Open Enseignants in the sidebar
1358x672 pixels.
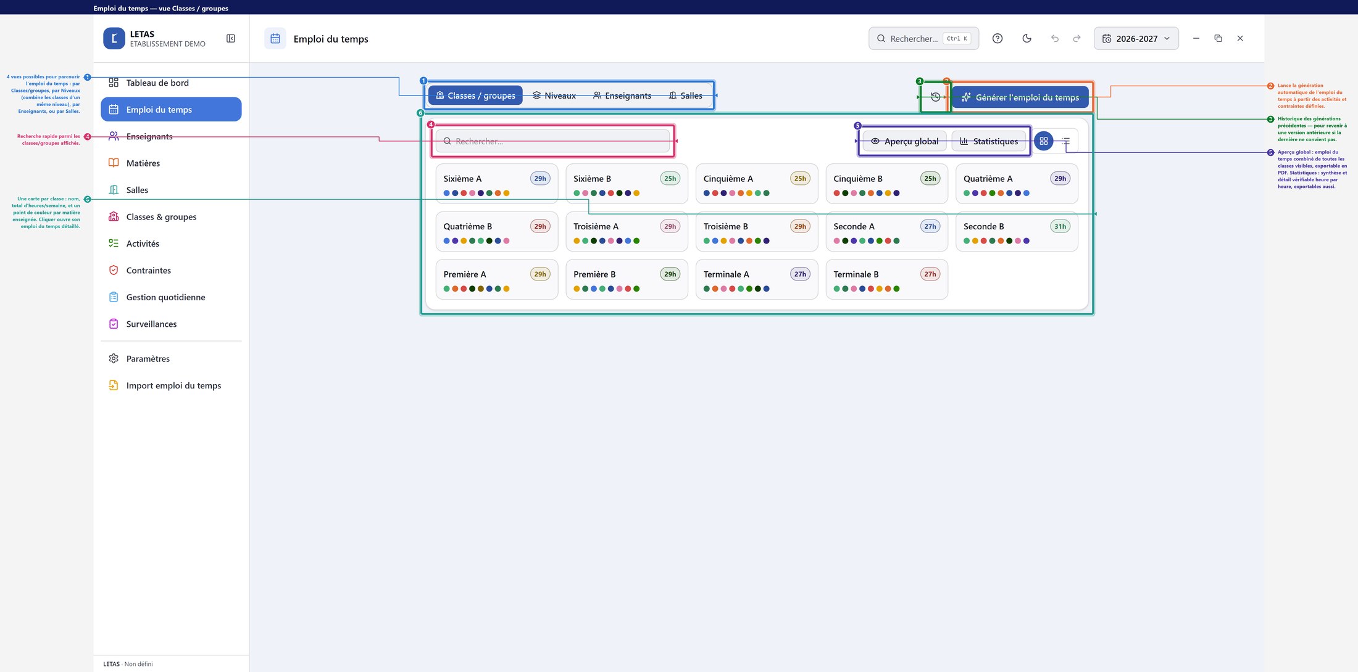point(171,136)
